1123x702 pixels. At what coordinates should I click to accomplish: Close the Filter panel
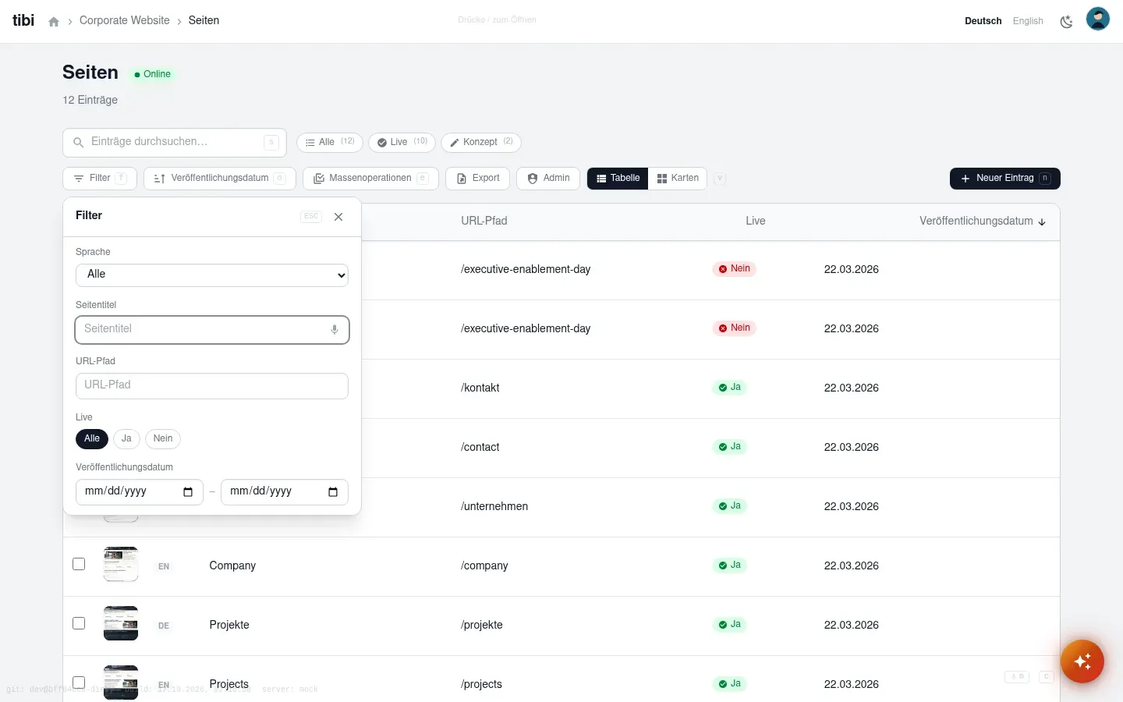coord(338,217)
